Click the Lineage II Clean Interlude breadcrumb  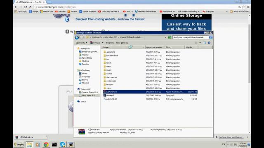130,37
